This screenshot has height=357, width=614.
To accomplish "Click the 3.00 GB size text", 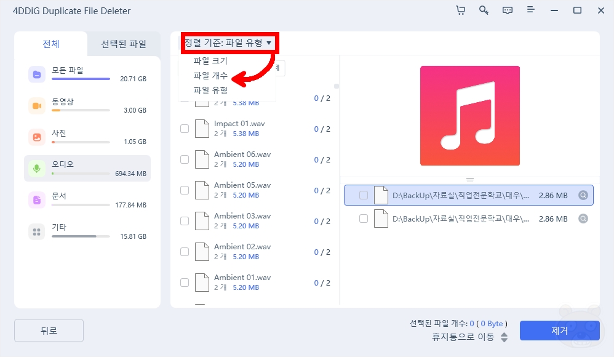I will [135, 110].
